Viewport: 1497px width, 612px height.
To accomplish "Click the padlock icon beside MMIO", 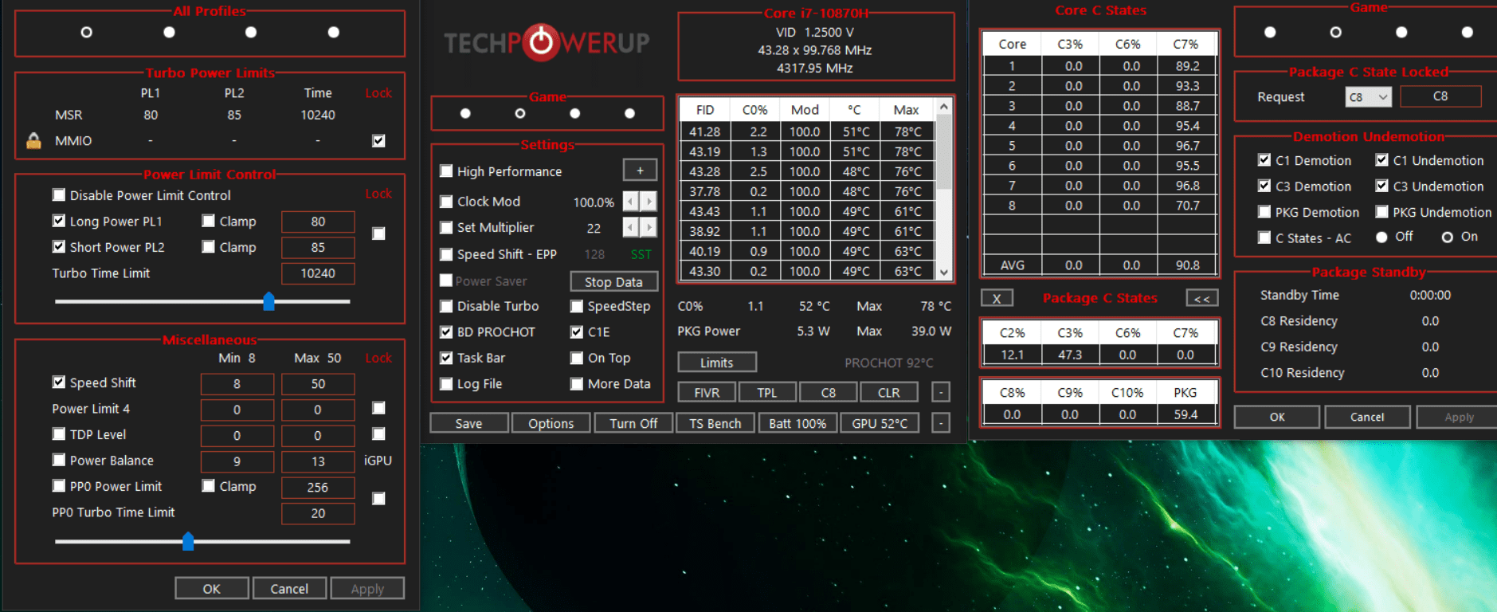I will (33, 141).
